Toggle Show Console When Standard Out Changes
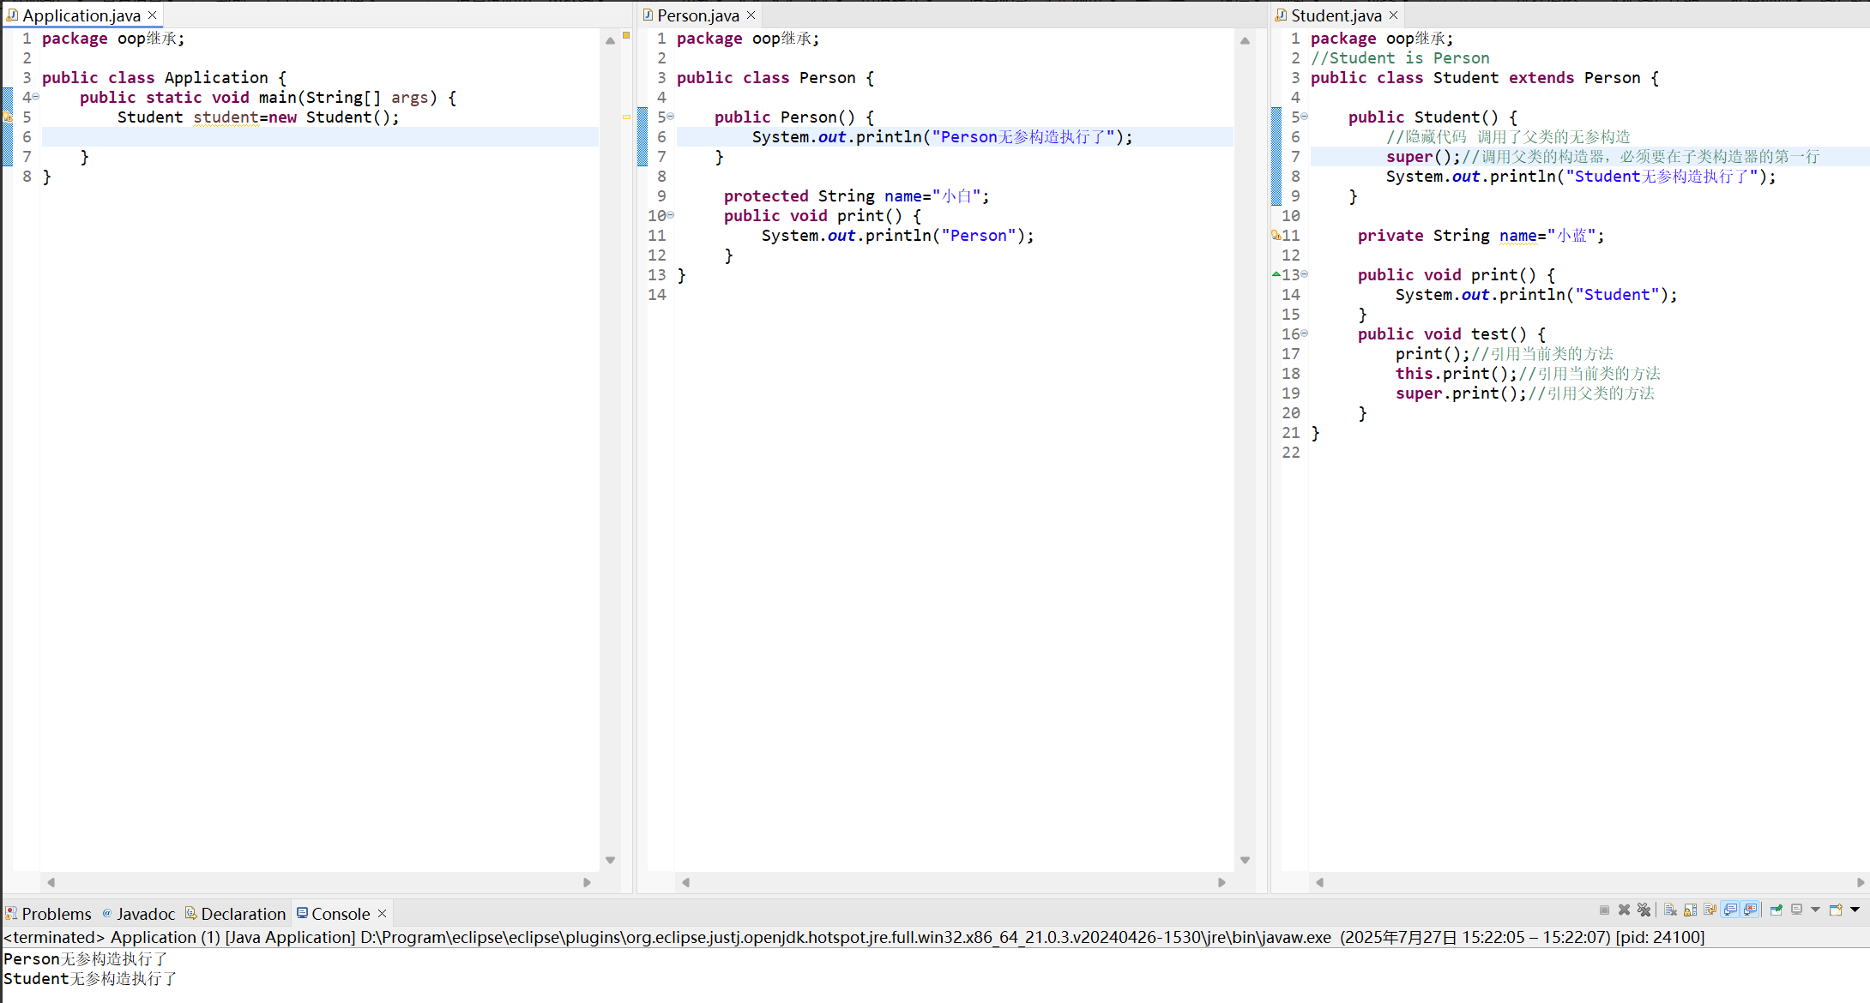The image size is (1870, 1003). coord(1730,910)
